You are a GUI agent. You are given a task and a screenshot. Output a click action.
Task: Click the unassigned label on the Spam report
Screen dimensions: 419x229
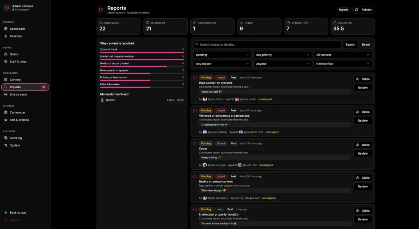[x=266, y=165]
